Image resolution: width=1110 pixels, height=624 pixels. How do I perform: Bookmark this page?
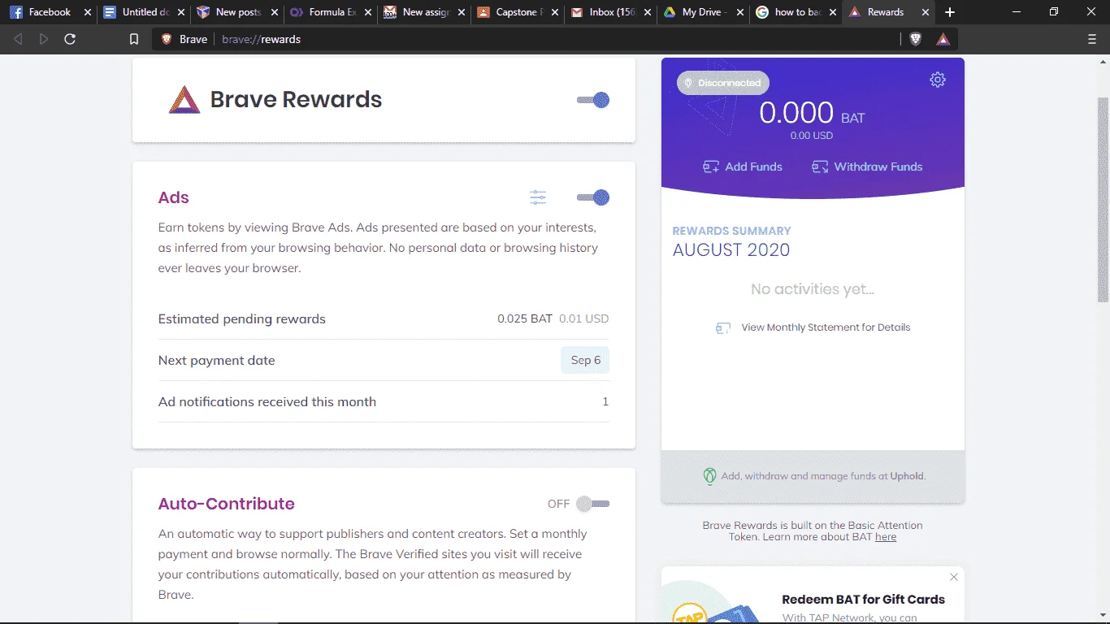point(134,39)
